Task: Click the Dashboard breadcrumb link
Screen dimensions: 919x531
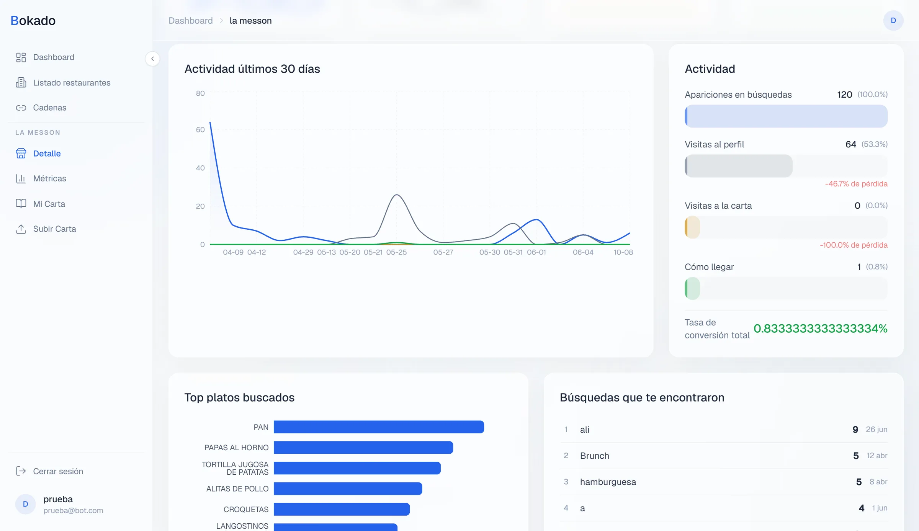Action: pos(190,21)
